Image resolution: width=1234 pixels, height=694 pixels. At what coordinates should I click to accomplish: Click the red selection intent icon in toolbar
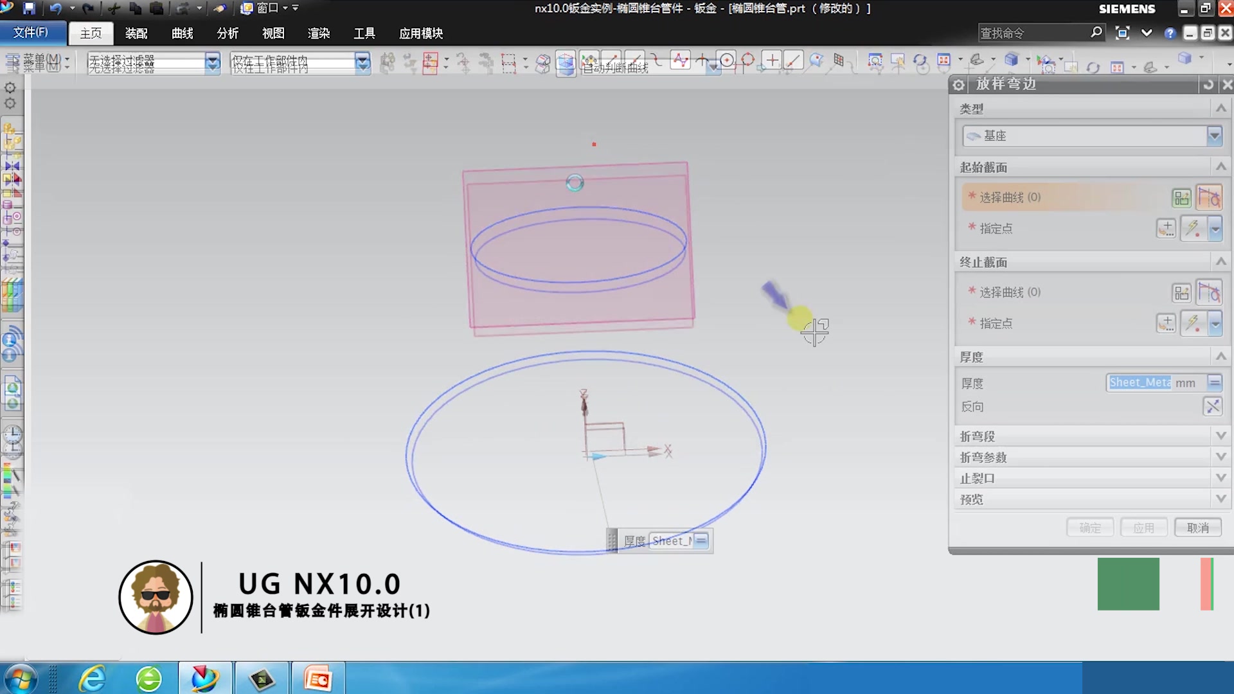click(431, 62)
